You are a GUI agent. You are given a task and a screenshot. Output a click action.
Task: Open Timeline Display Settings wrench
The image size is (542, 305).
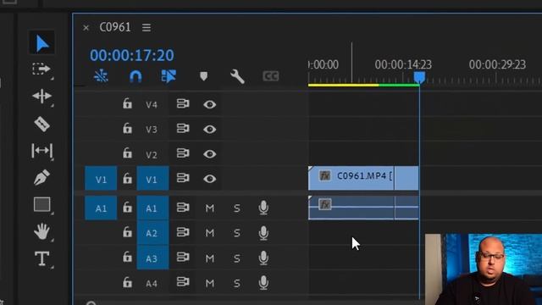pyautogui.click(x=237, y=76)
